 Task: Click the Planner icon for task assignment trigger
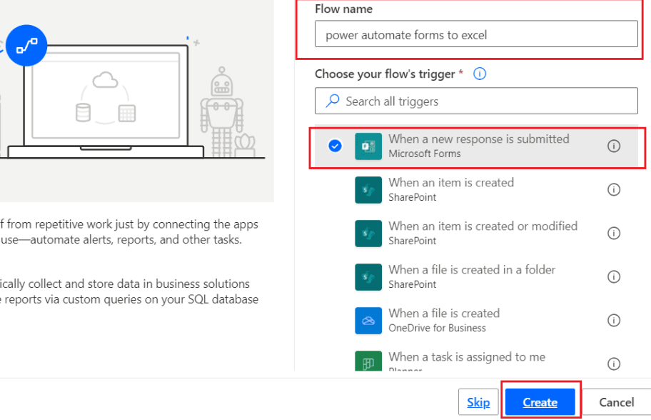[368, 361]
